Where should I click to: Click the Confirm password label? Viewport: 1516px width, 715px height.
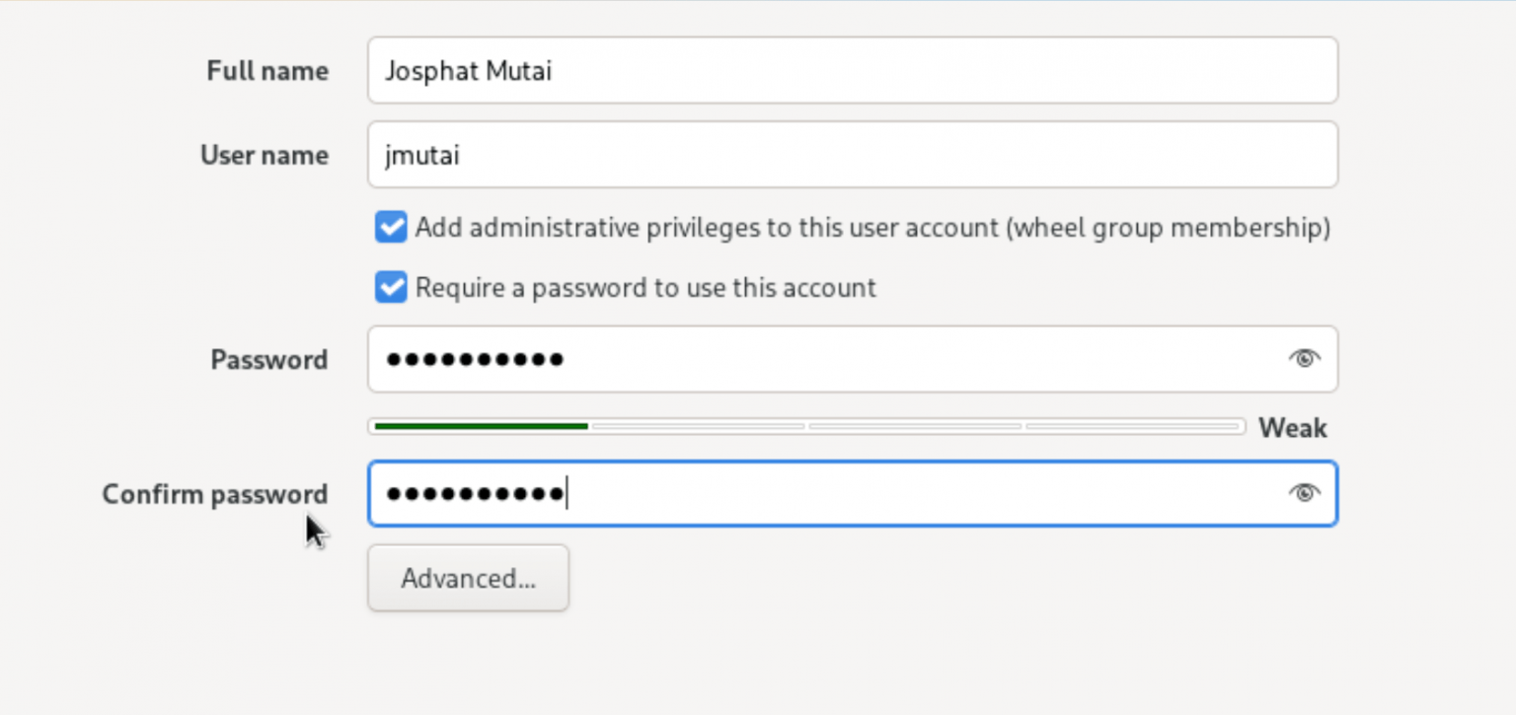pyautogui.click(x=215, y=493)
